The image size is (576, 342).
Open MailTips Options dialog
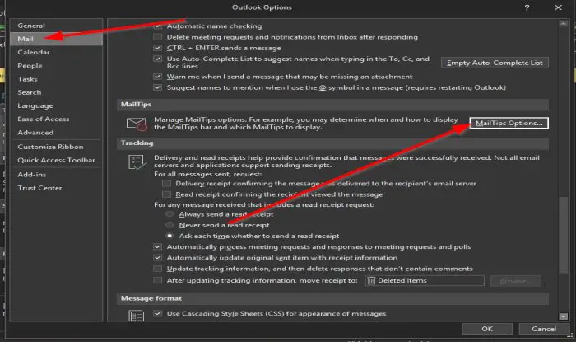(509, 123)
